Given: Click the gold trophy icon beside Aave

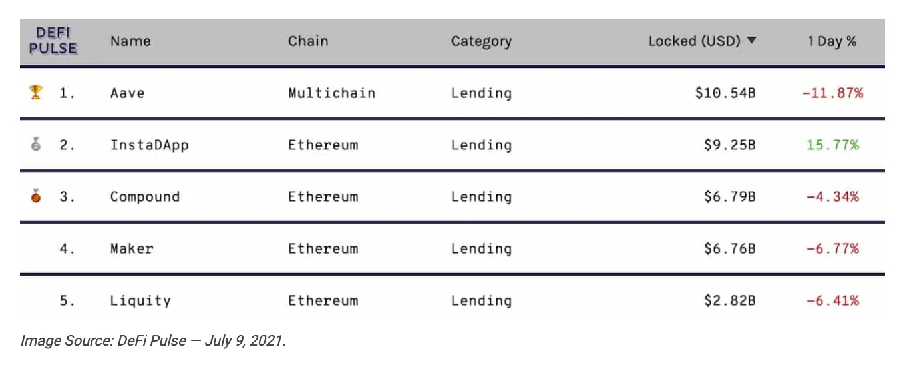Looking at the screenshot, I should click(x=36, y=93).
